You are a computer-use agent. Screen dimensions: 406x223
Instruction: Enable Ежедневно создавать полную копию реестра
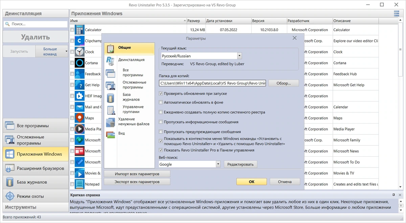(x=161, y=112)
